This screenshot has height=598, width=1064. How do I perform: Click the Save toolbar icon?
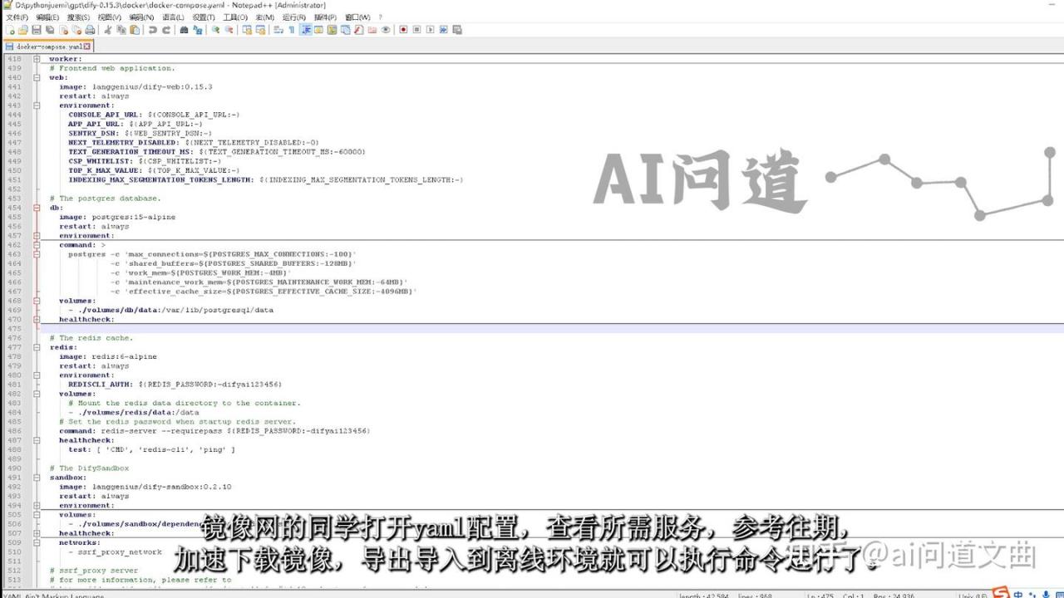tap(36, 30)
